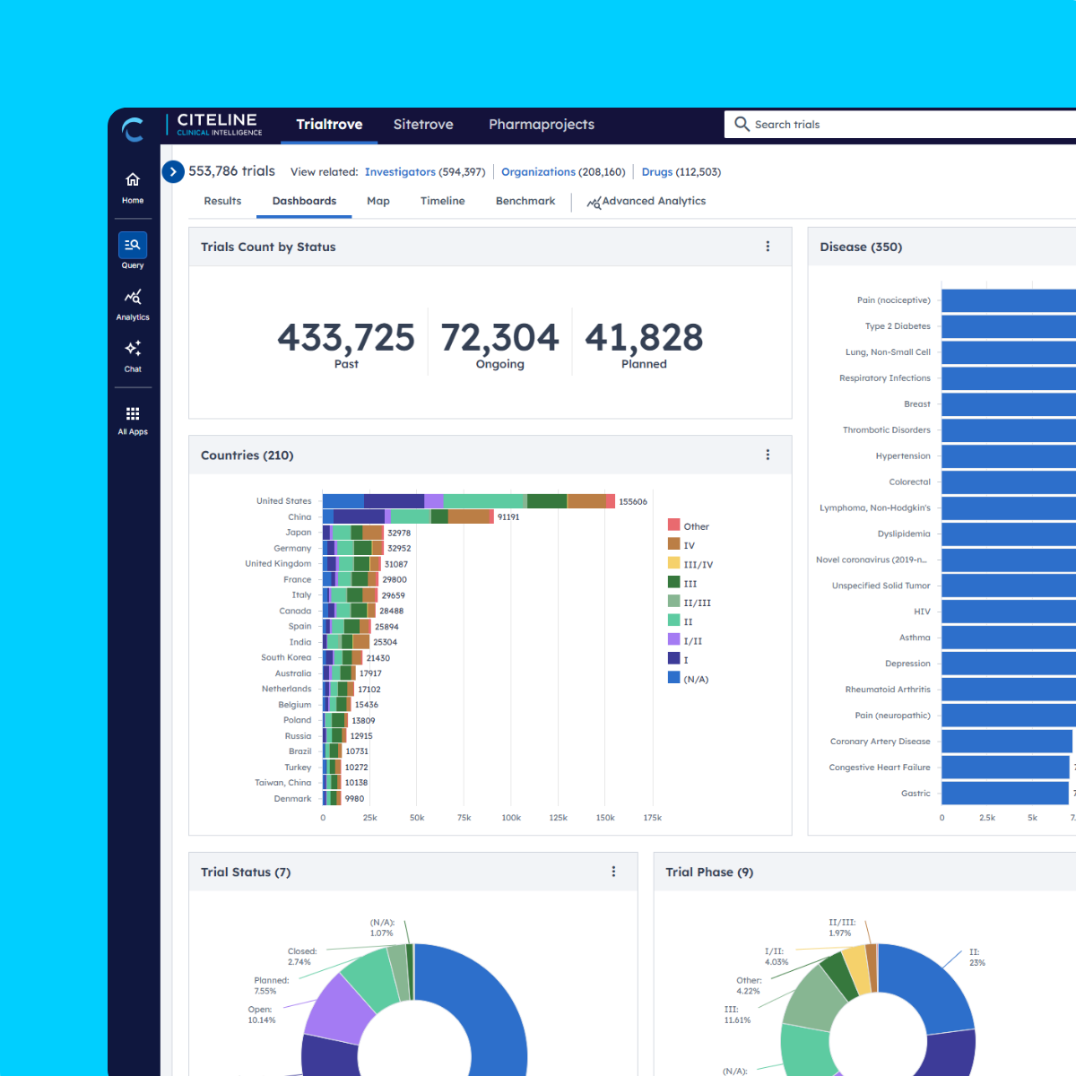Switch to the Trialtrove tab

click(329, 124)
